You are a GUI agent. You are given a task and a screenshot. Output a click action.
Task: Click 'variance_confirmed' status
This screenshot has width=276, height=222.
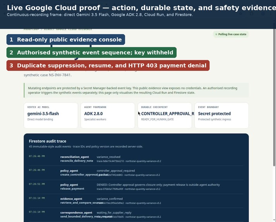pos(110,199)
